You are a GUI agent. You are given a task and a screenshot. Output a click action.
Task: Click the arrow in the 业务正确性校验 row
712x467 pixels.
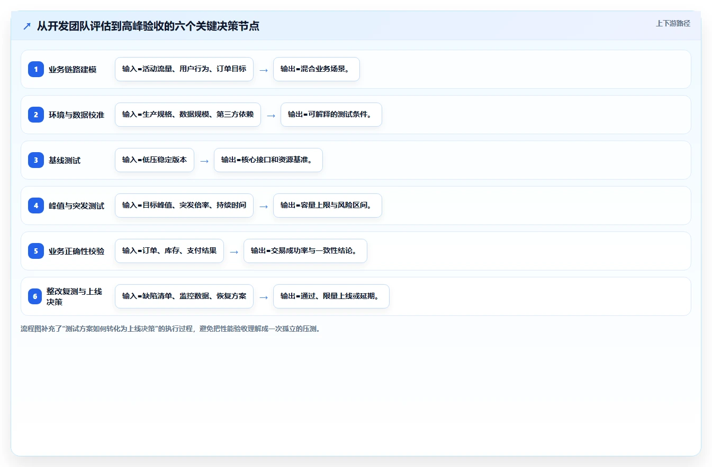pyautogui.click(x=234, y=251)
